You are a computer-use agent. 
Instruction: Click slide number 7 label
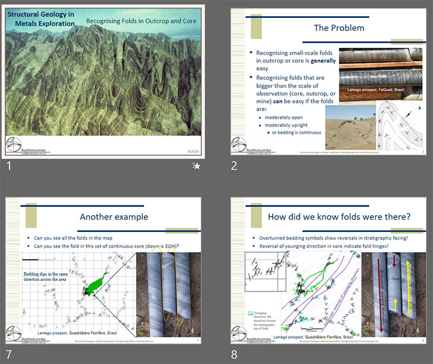coord(9,355)
